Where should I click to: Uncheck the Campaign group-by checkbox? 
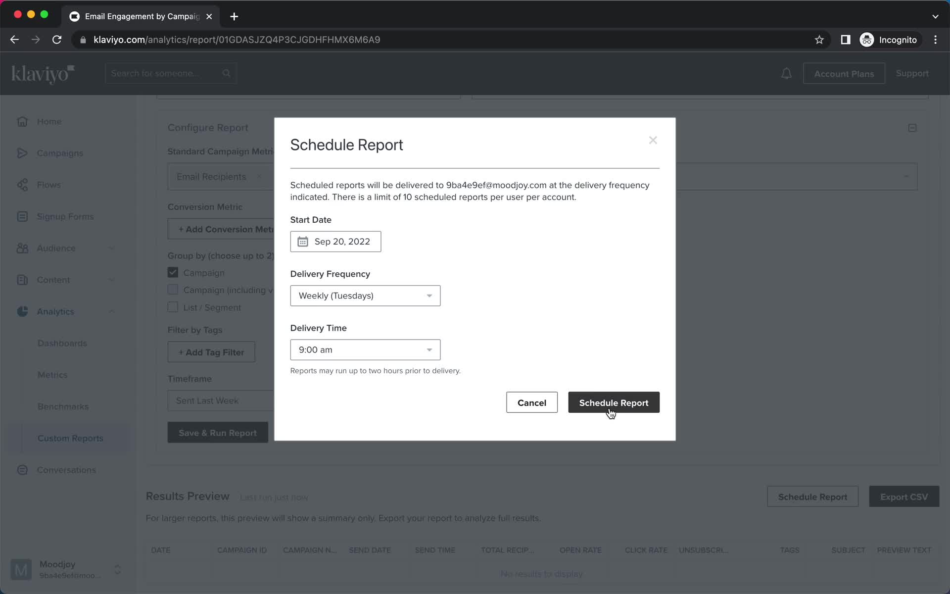[173, 272]
